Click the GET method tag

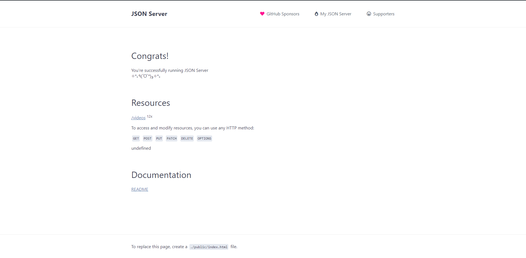tap(136, 138)
